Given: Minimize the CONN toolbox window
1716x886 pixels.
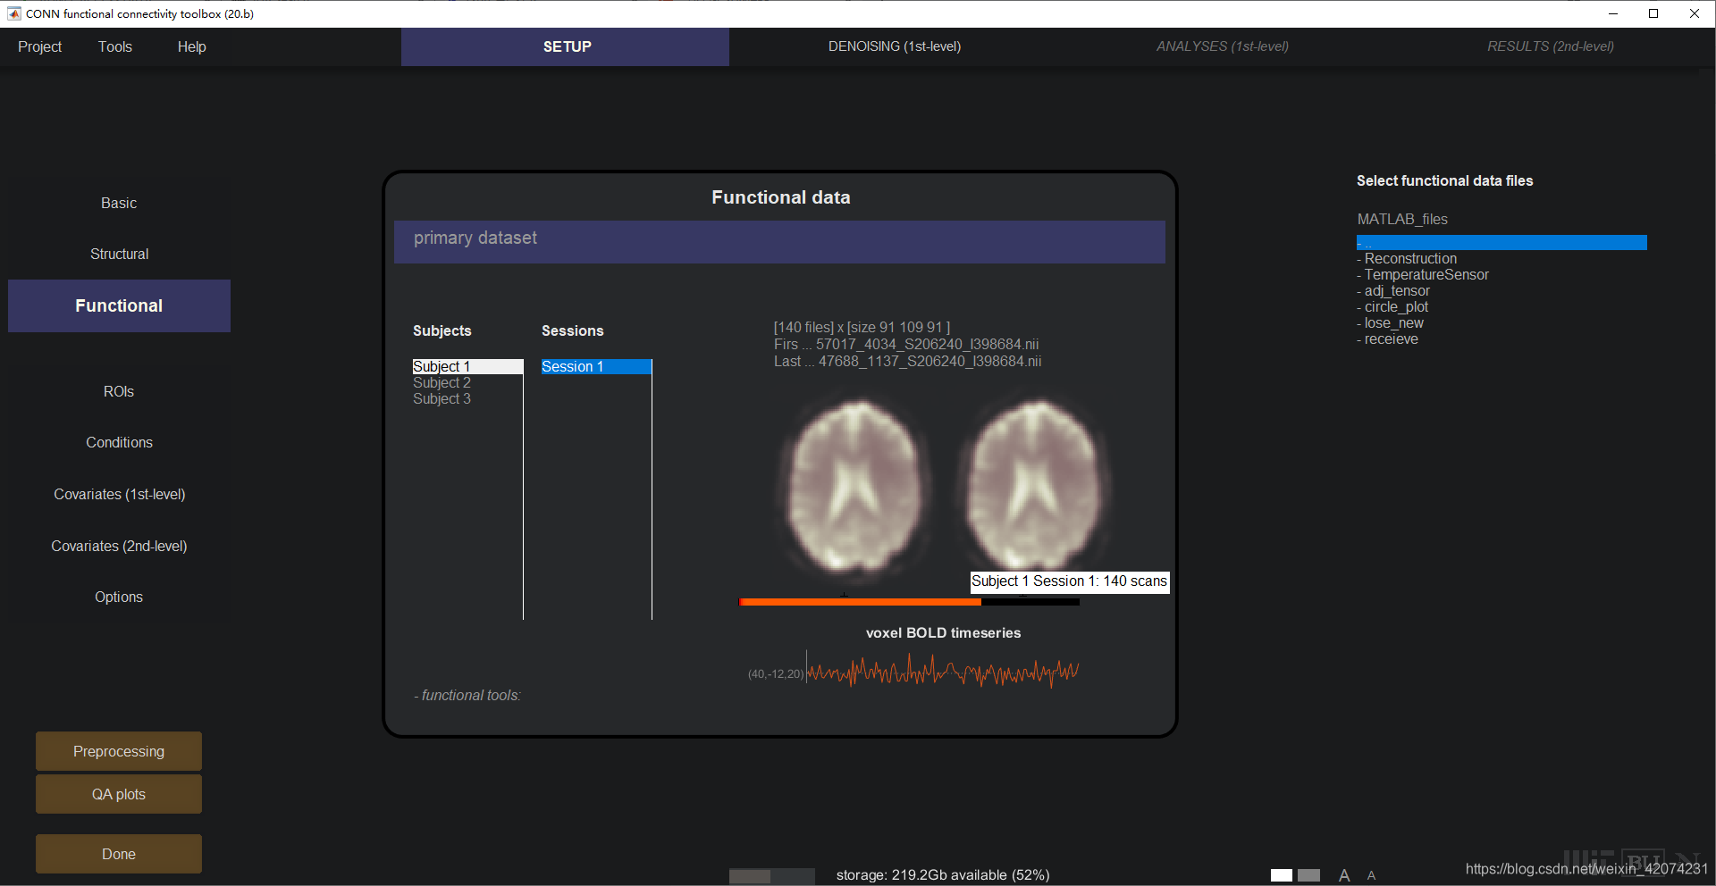Looking at the screenshot, I should (1613, 13).
